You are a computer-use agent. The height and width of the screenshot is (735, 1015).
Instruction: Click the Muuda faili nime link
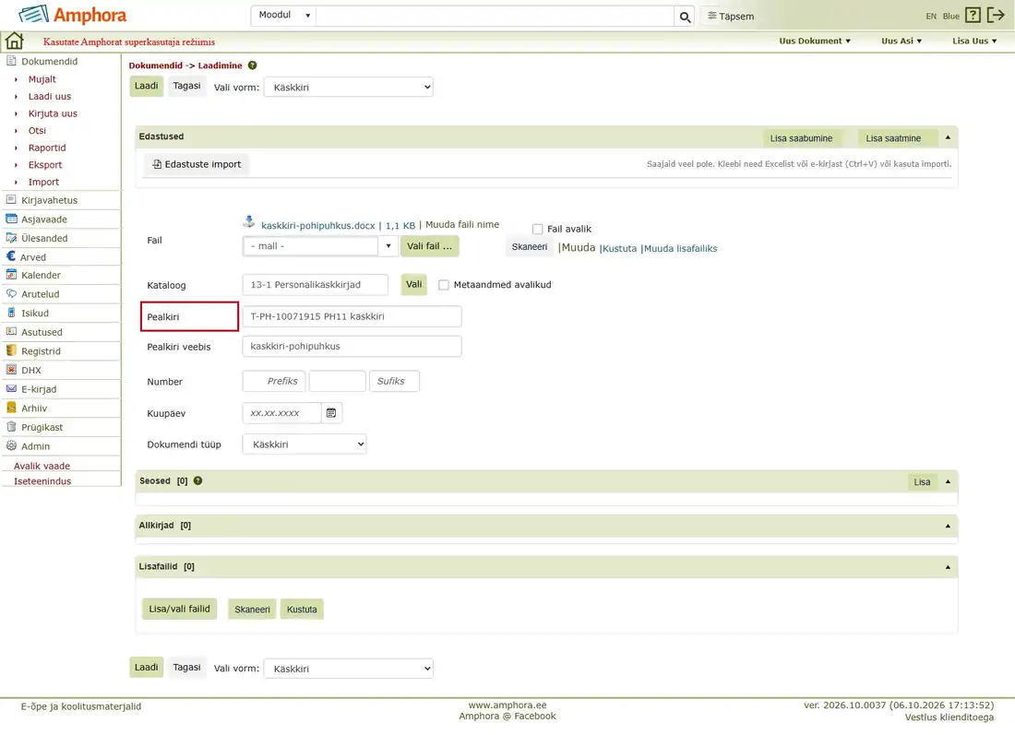(462, 224)
